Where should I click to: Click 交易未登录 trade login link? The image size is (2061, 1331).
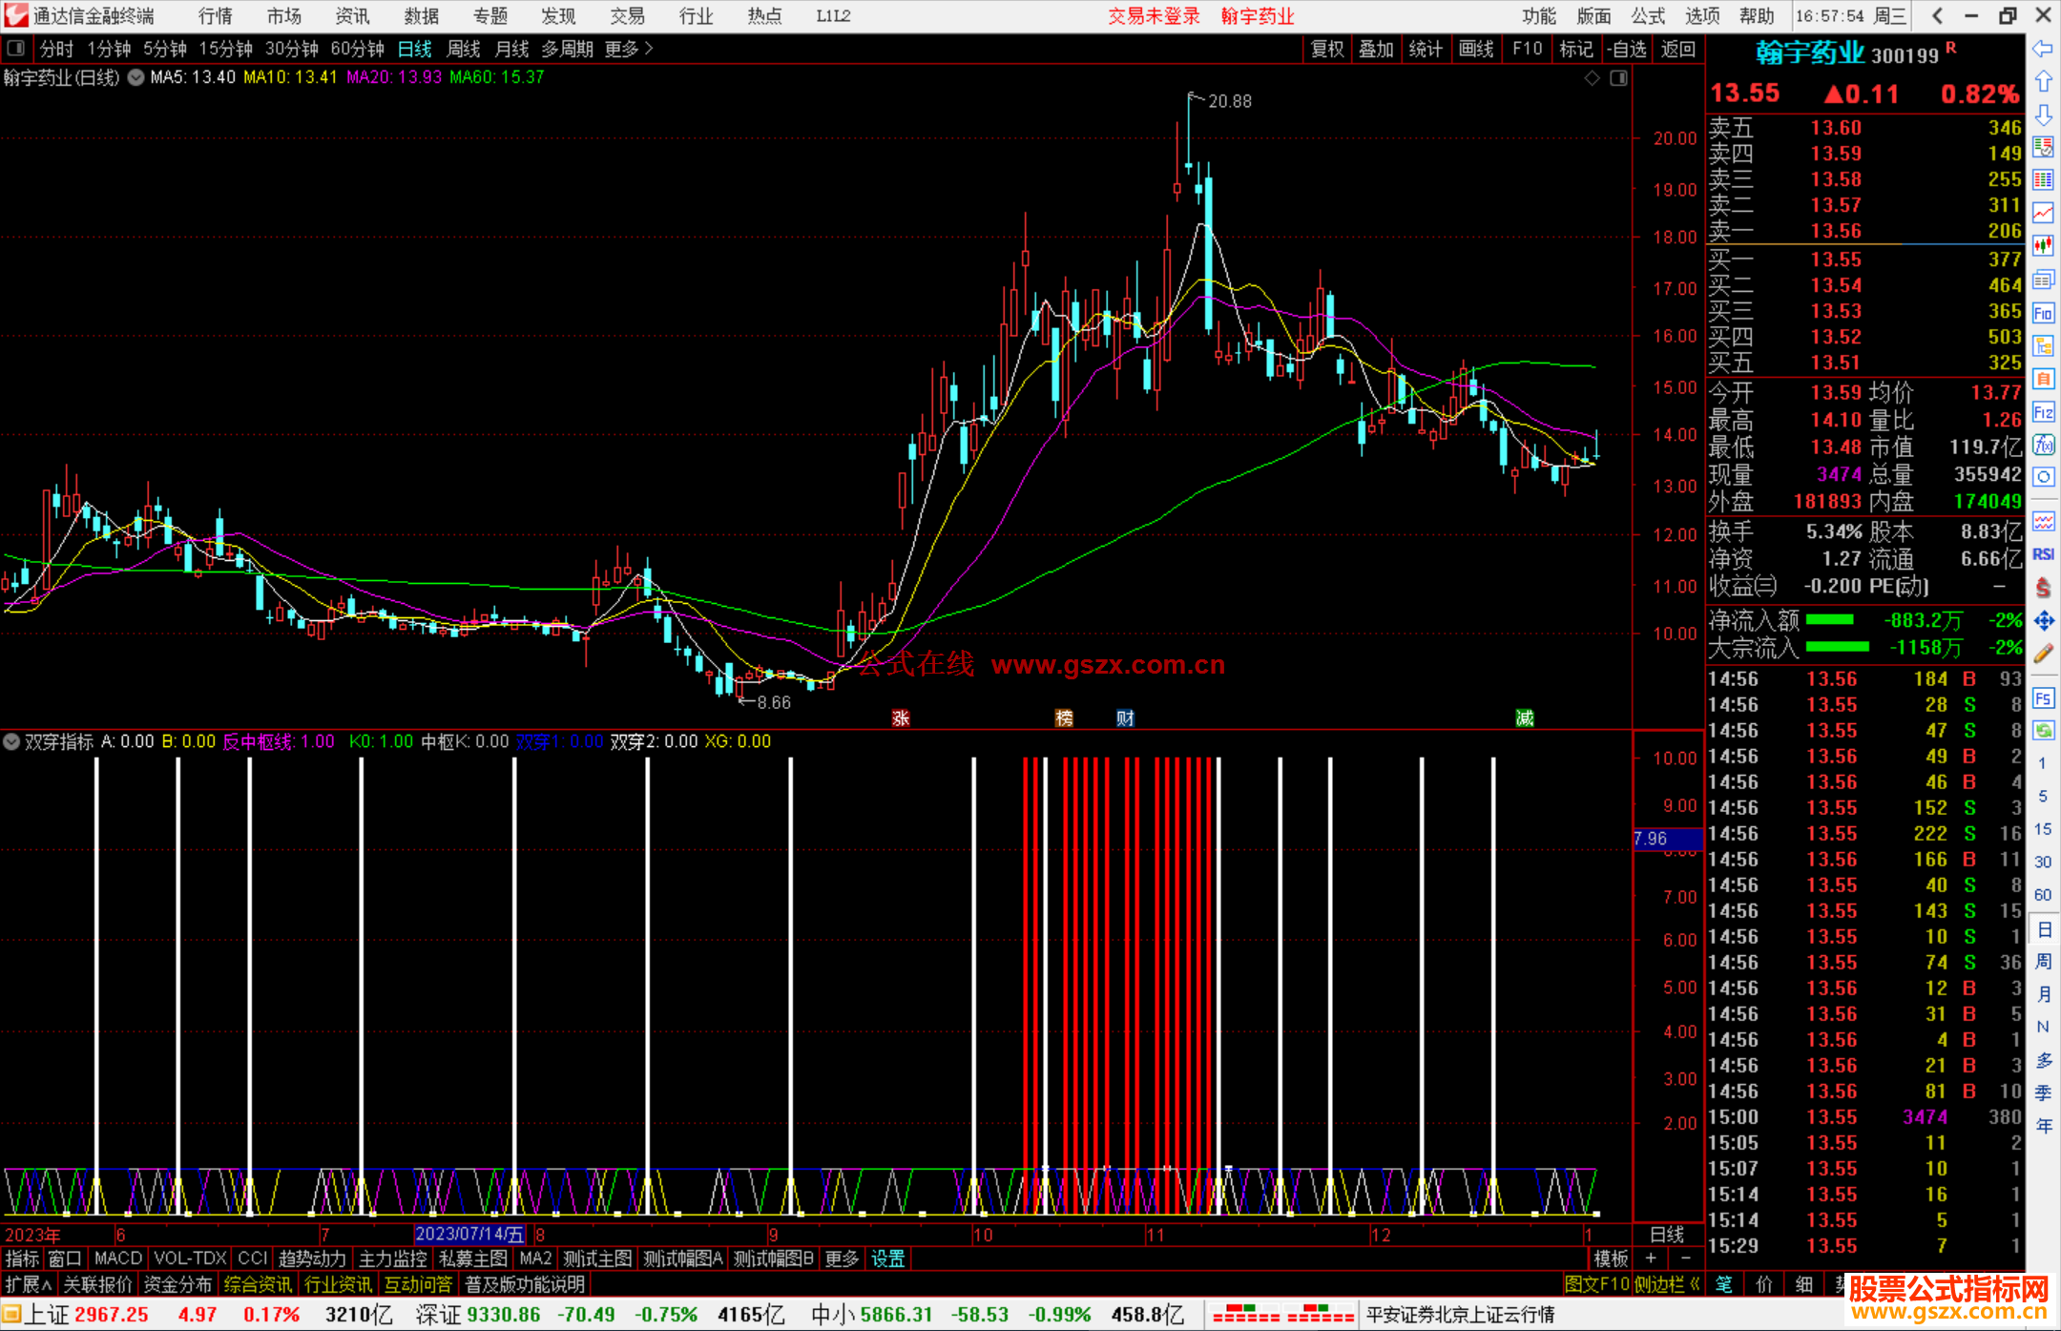[x=1154, y=15]
